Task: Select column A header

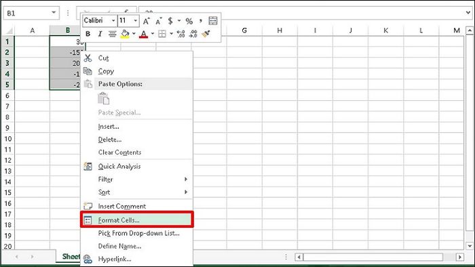Action: 32,30
